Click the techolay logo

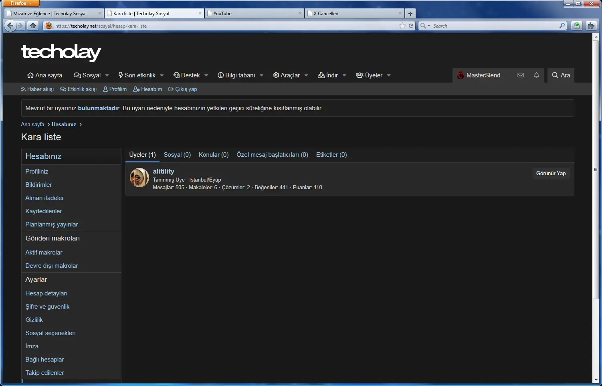click(61, 52)
